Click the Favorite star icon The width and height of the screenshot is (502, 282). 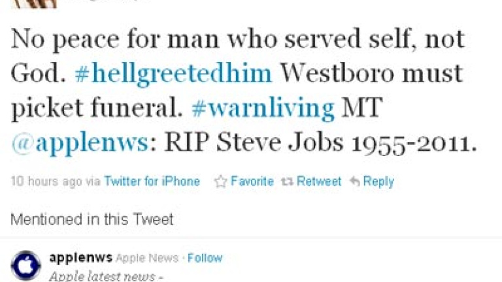(x=220, y=181)
